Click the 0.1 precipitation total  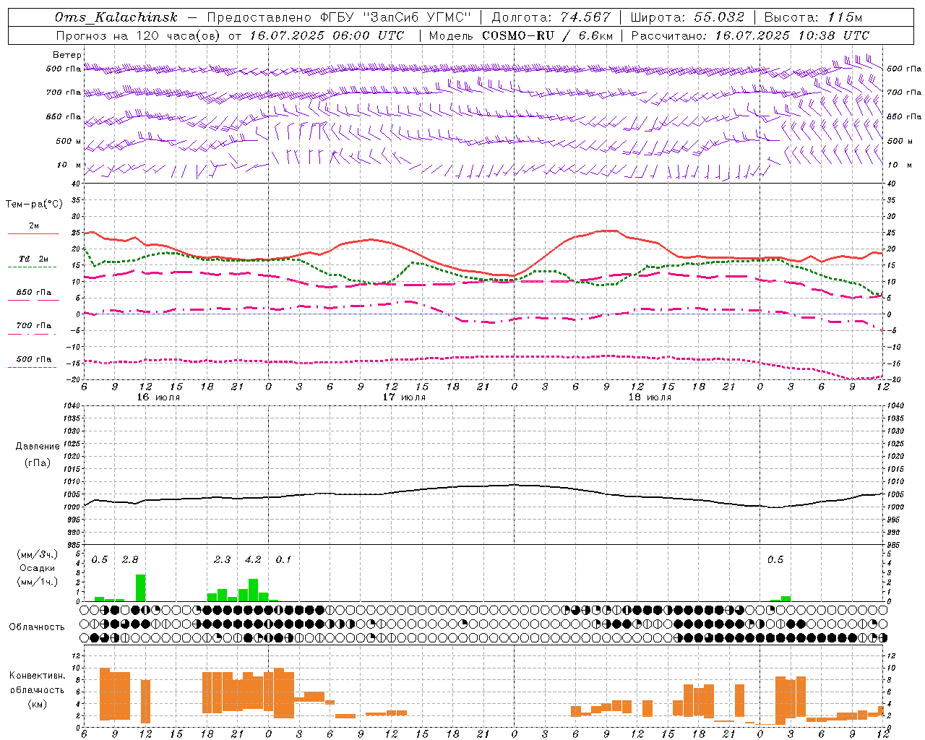284,560
